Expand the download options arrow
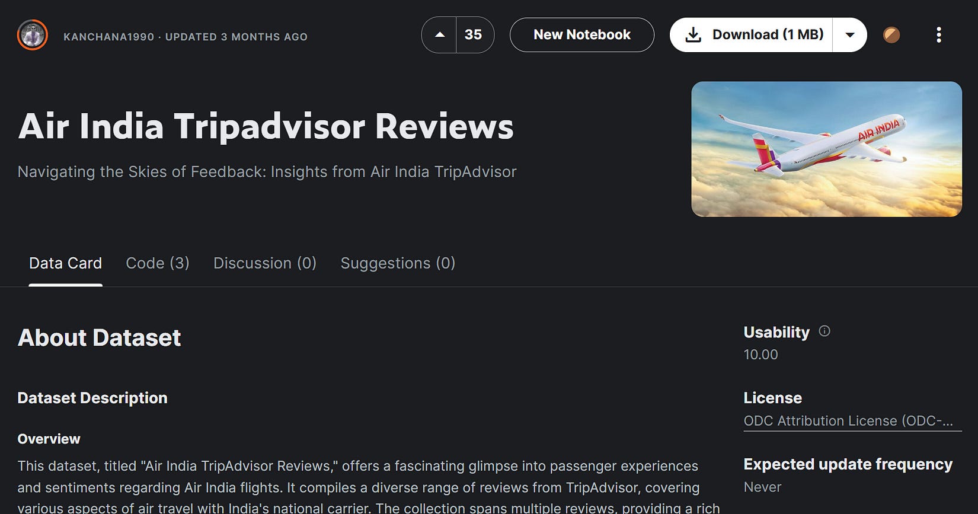Image resolution: width=978 pixels, height=514 pixels. point(850,35)
